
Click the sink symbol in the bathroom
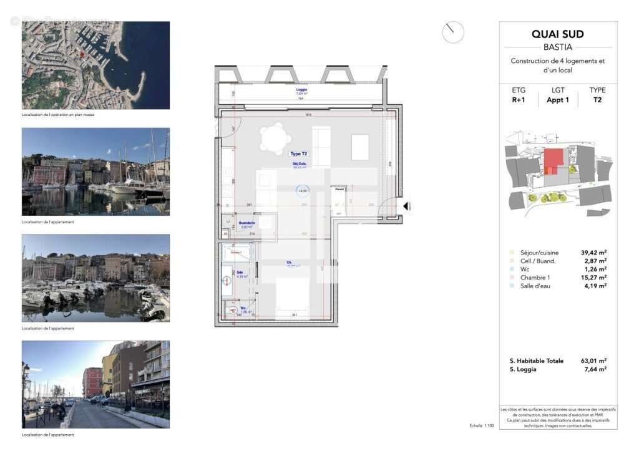[x=226, y=281]
